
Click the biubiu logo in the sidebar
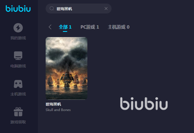click(18, 9)
